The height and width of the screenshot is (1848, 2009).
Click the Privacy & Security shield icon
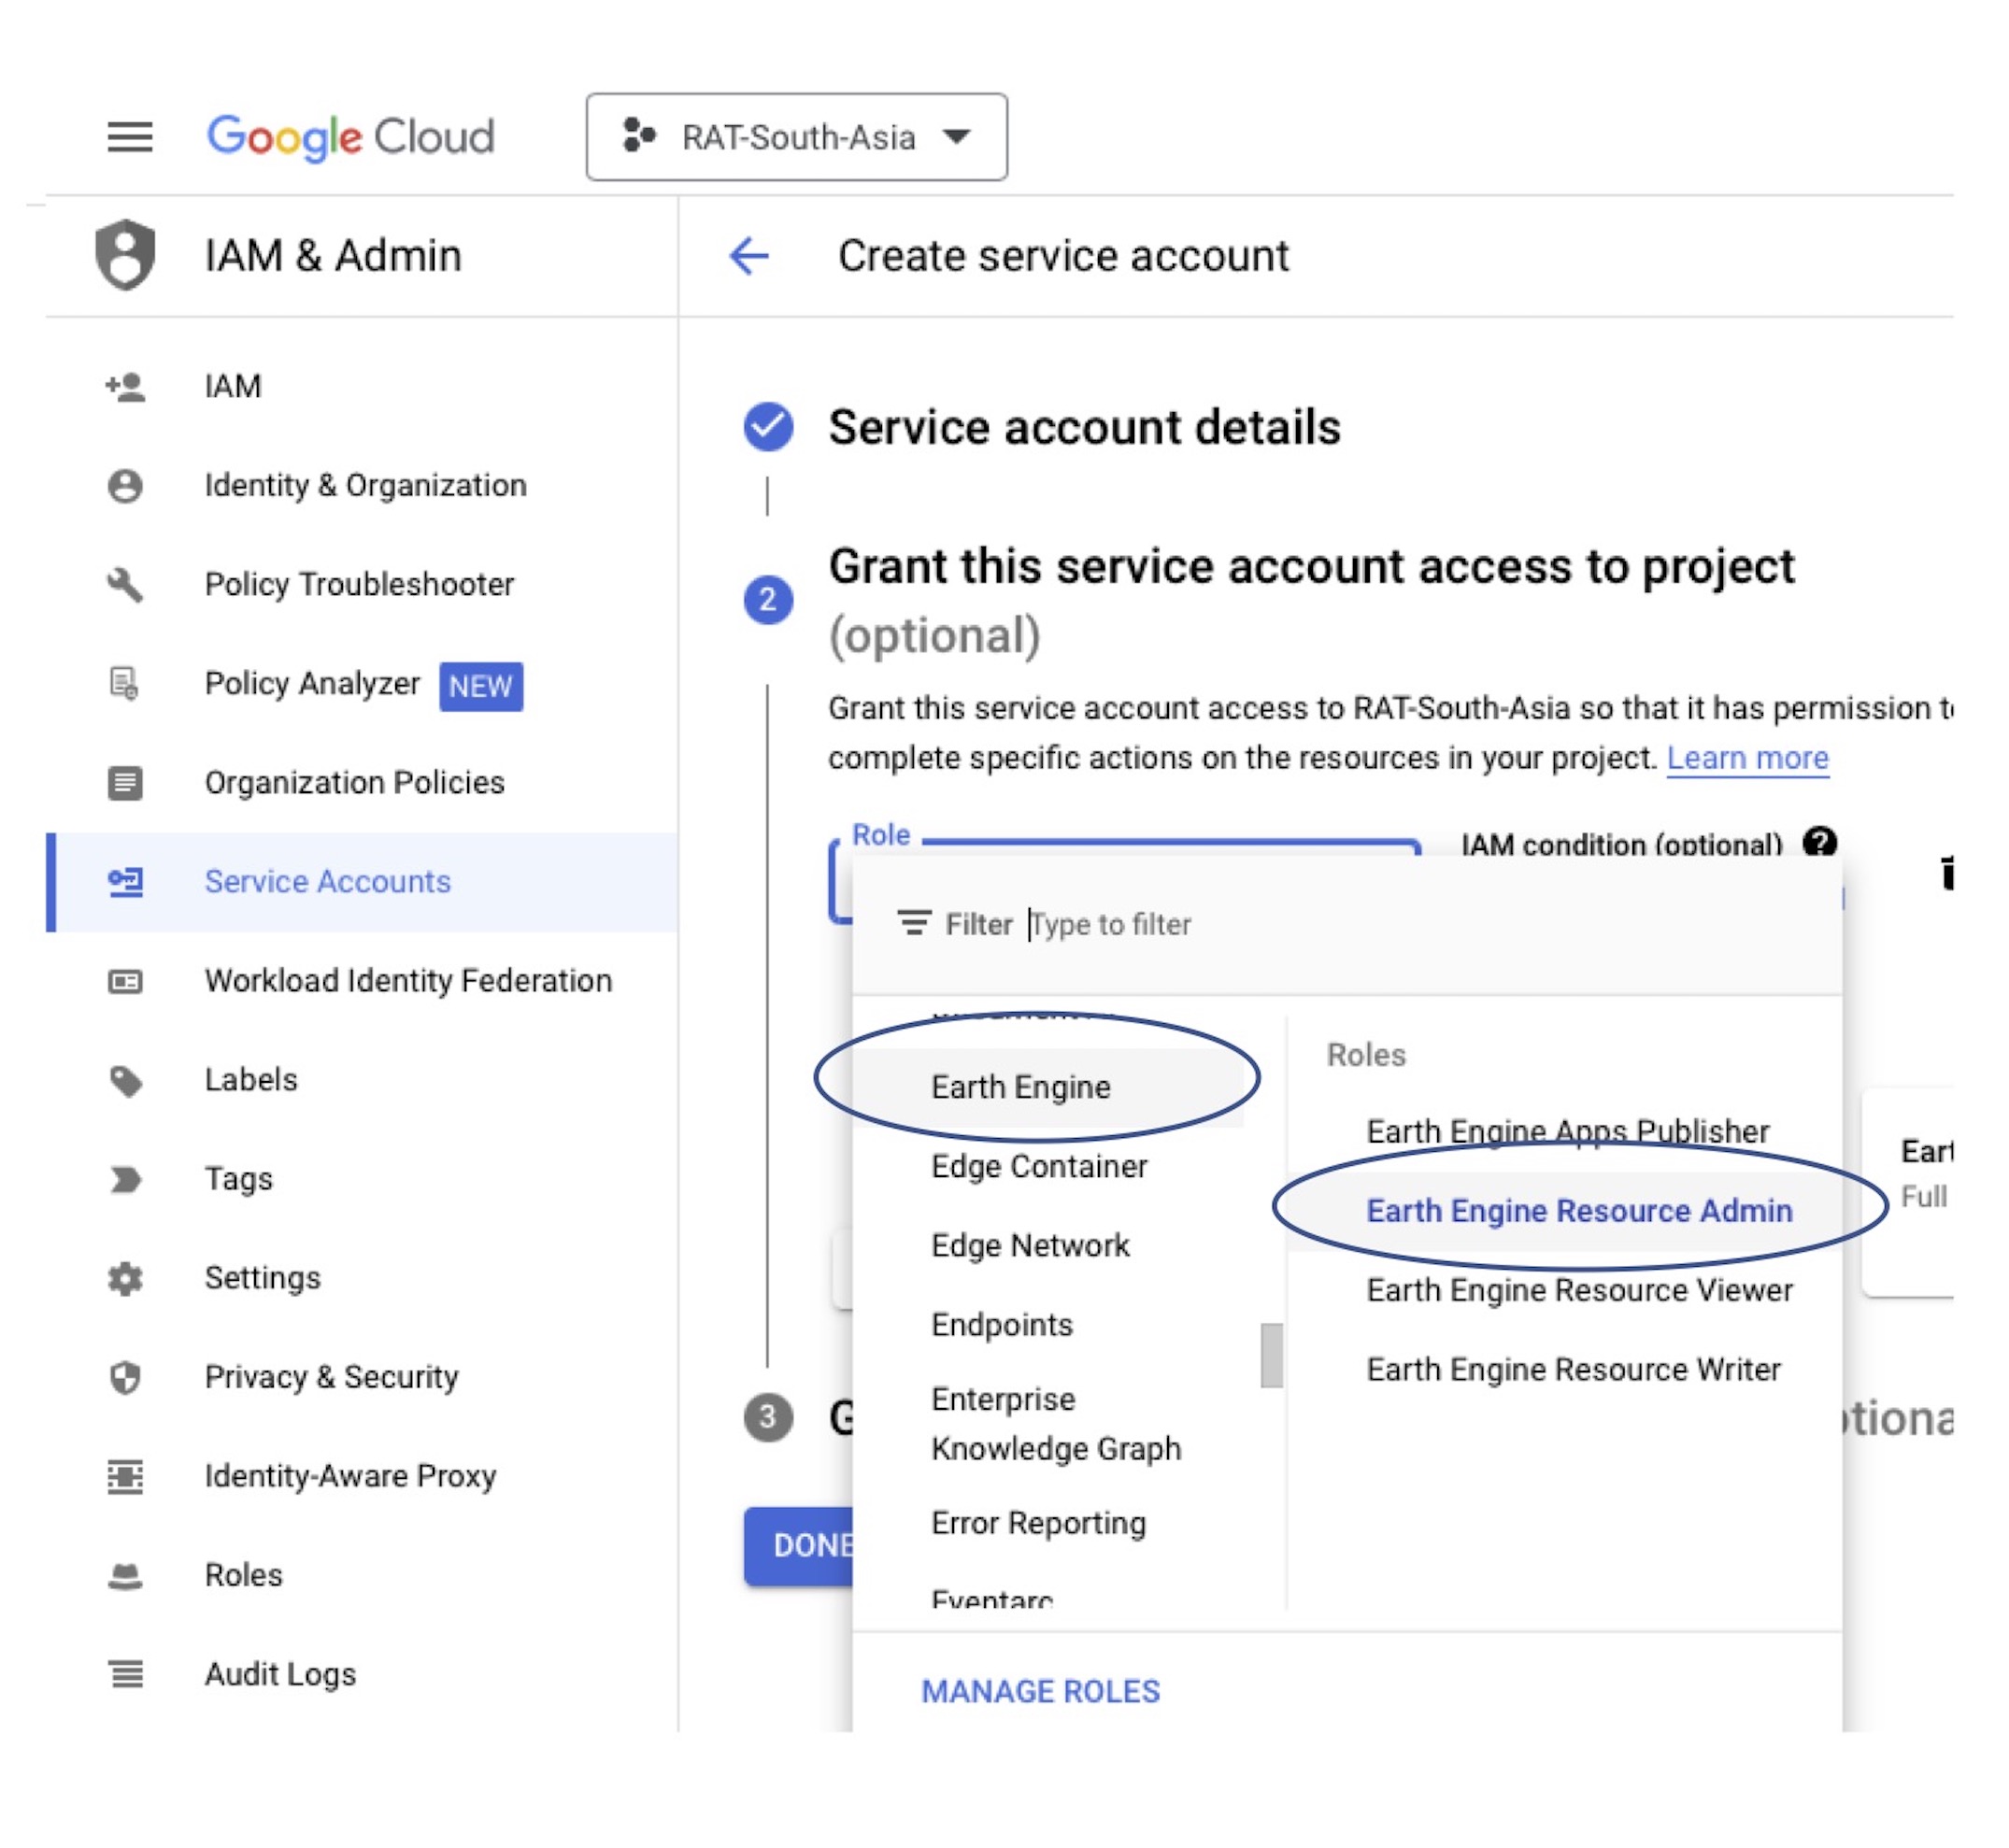click(125, 1378)
